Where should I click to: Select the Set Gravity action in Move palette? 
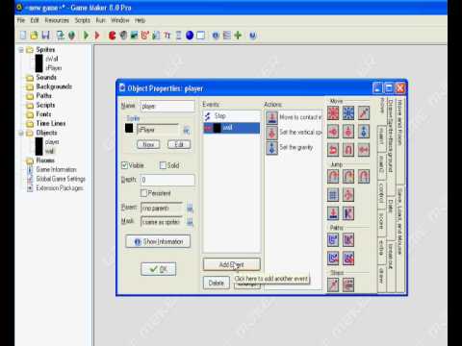pyautogui.click(x=364, y=132)
